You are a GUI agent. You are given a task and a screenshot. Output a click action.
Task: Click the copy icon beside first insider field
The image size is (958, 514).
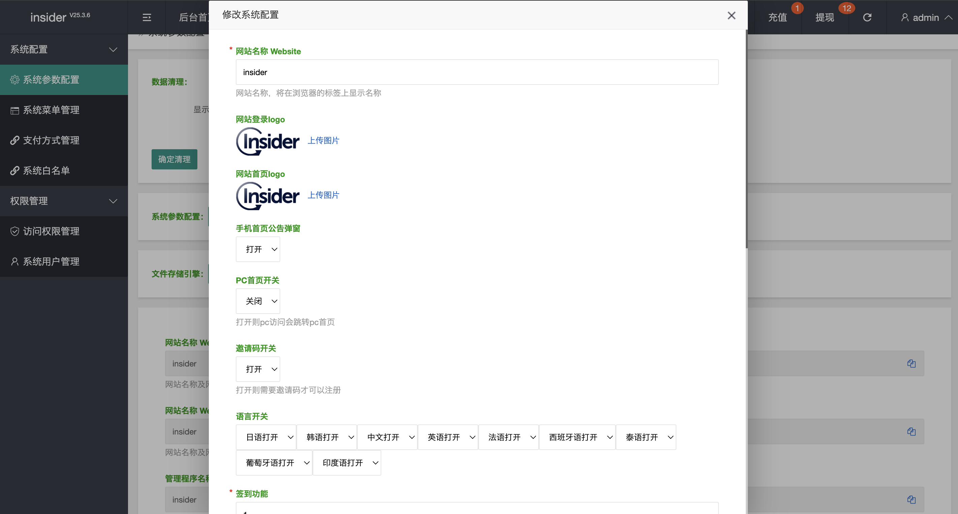click(x=911, y=363)
